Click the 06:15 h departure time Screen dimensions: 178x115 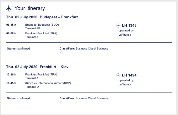click(11, 25)
